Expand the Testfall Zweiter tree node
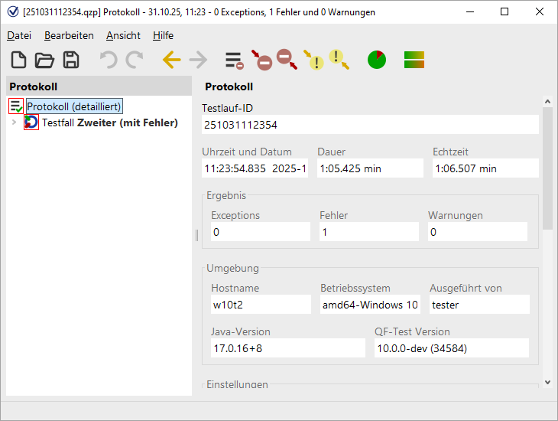 [x=14, y=122]
